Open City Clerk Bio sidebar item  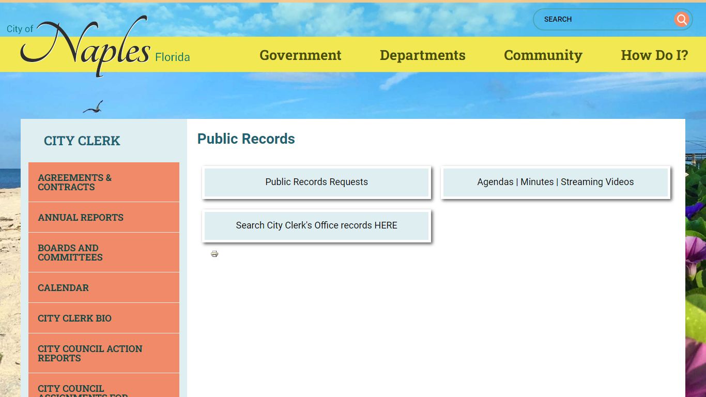point(104,318)
